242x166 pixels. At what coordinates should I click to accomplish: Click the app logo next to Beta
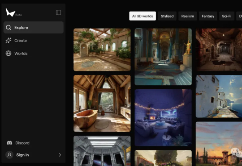[x=10, y=12]
